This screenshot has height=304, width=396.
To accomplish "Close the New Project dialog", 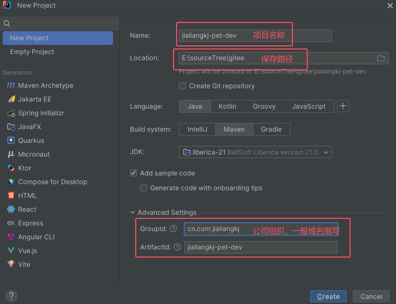I will pyautogui.click(x=390, y=6).
